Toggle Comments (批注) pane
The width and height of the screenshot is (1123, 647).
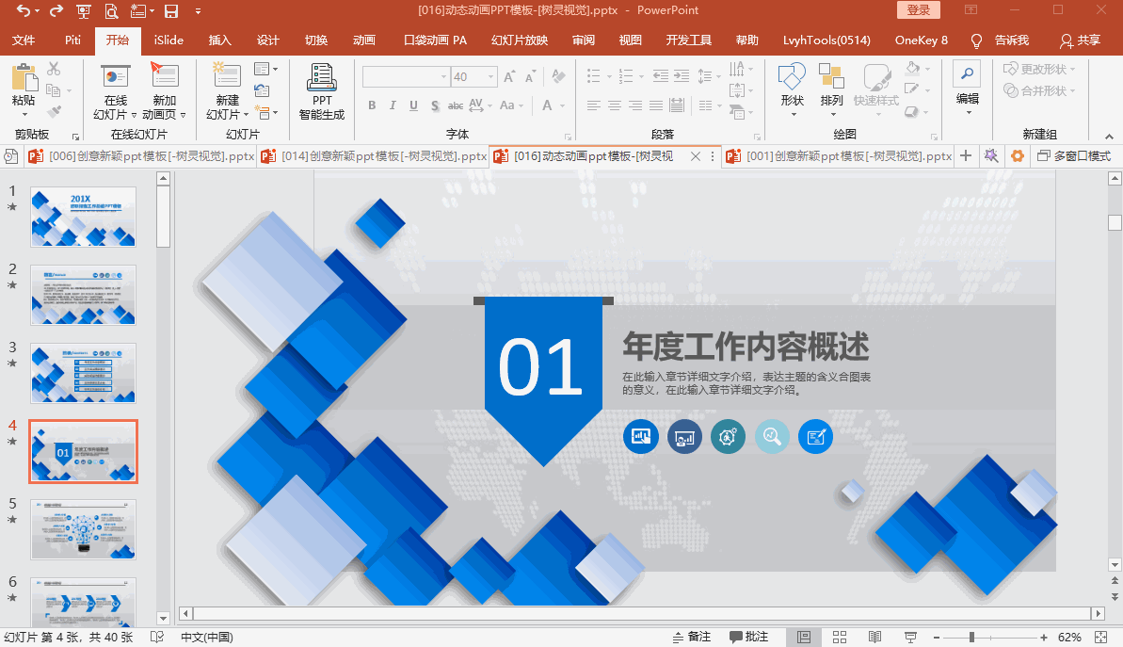coord(749,637)
